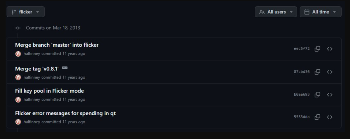Browse repository at commit 07cbd36
The width and height of the screenshot is (350, 139).
pyautogui.click(x=329, y=72)
